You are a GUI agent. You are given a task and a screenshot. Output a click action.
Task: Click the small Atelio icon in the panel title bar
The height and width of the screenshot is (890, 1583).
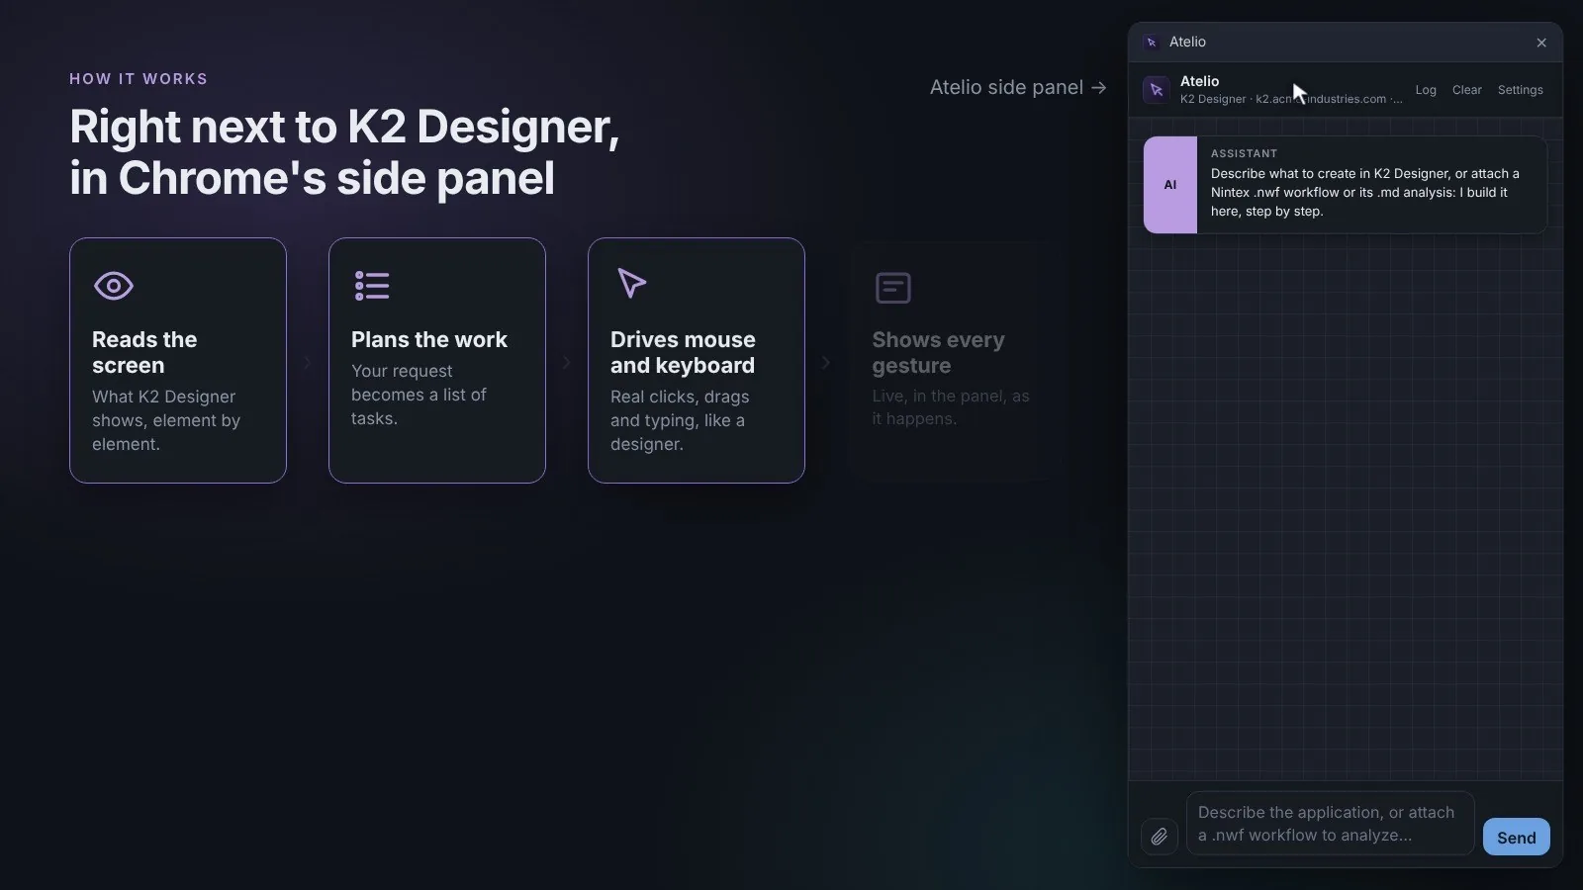click(1151, 43)
